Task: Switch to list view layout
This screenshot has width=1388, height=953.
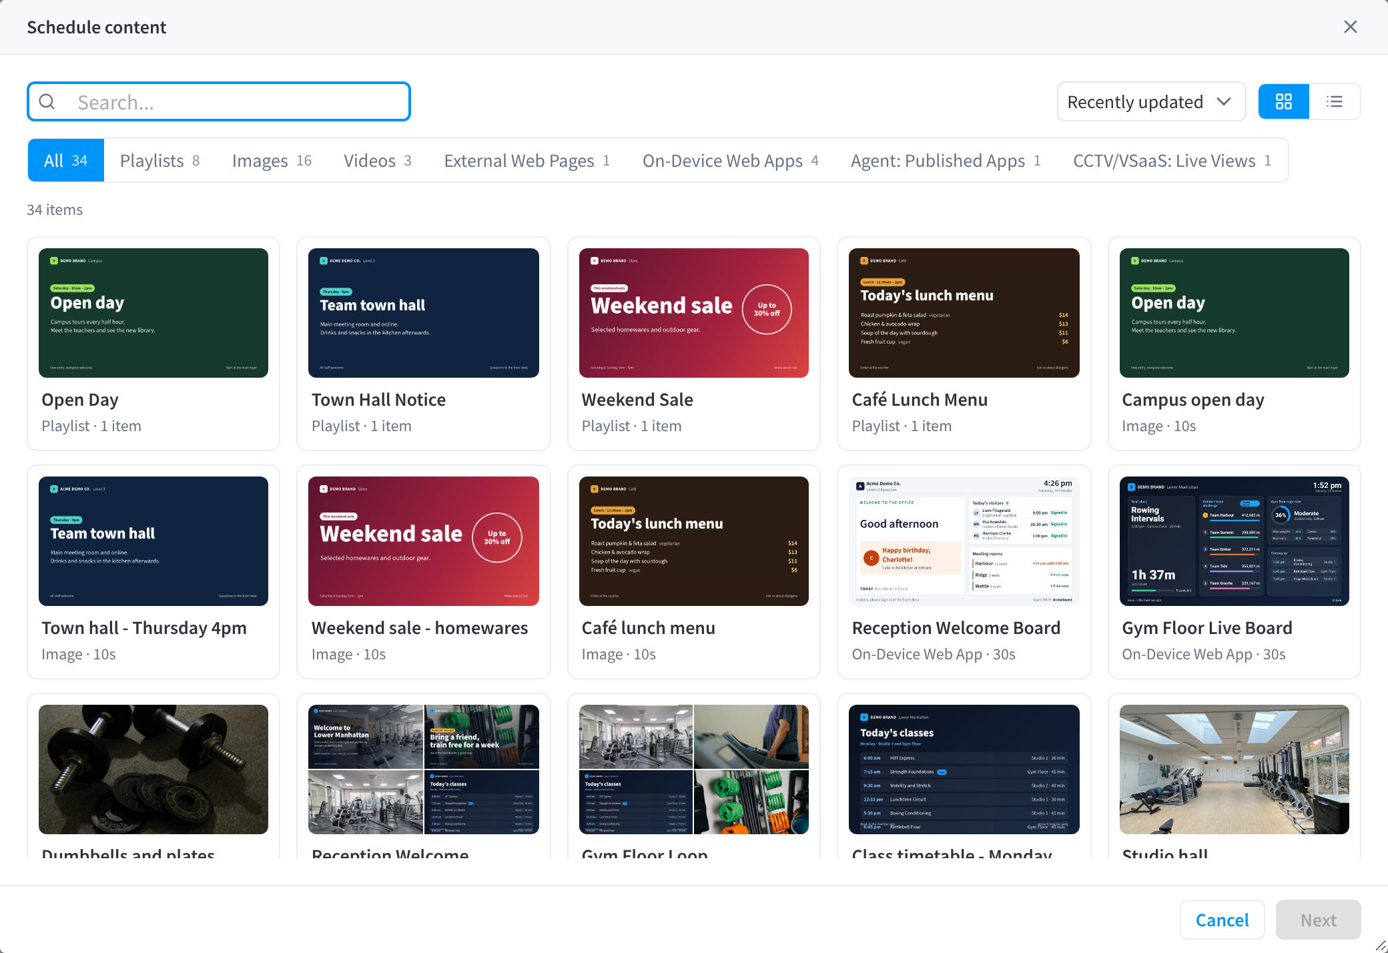Action: point(1334,101)
